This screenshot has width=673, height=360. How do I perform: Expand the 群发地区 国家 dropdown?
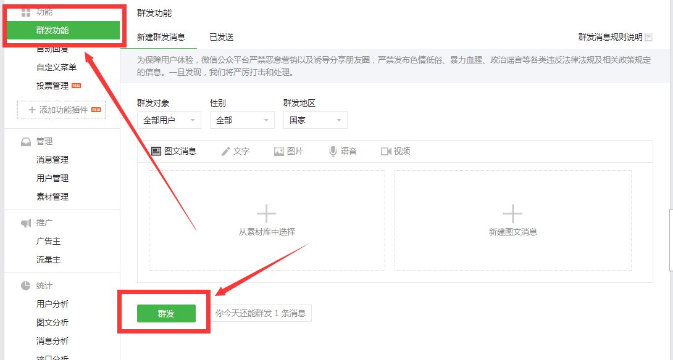point(315,120)
